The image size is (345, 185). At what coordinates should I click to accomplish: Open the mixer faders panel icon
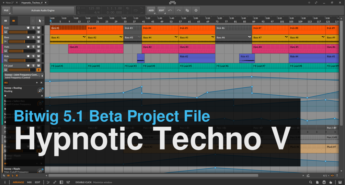(x=68, y=182)
